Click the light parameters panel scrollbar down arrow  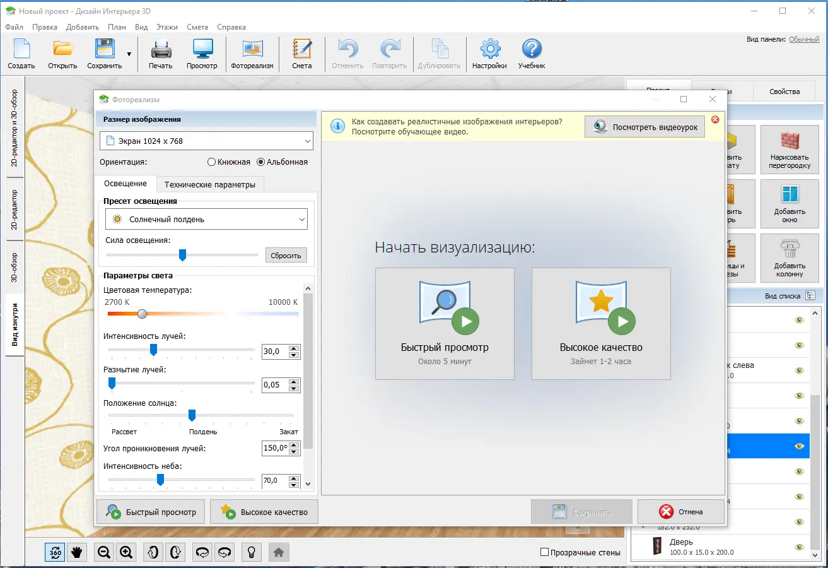tap(308, 483)
